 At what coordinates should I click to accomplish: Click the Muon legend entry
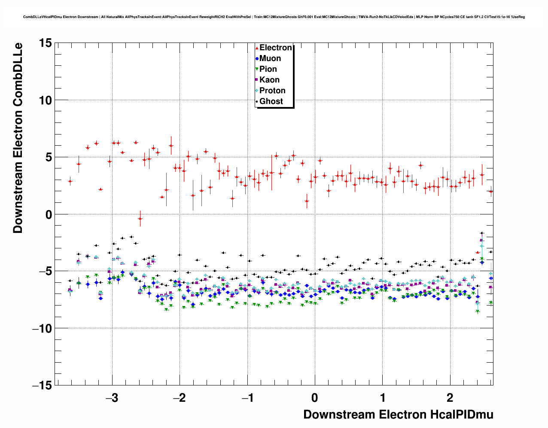click(x=268, y=58)
